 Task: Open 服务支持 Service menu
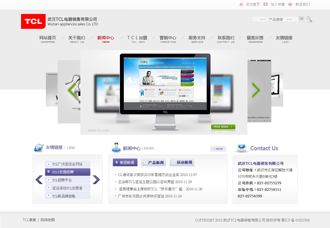tap(197, 39)
